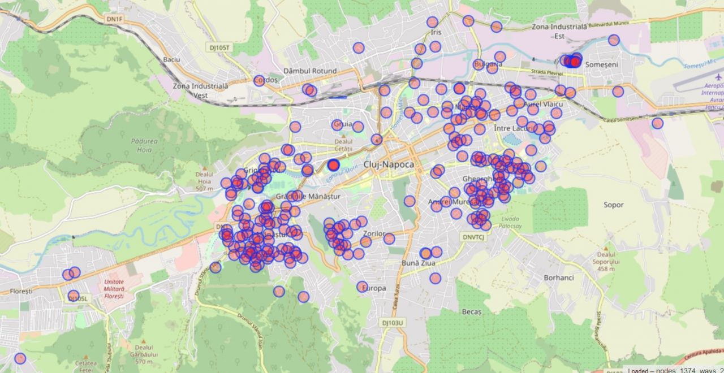Click the Între Lacuri label
The height and width of the screenshot is (373, 724).
click(514, 128)
